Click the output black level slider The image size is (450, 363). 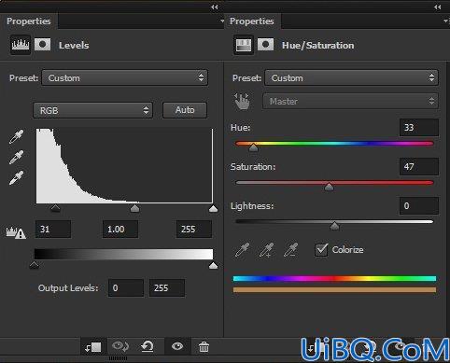[x=34, y=265]
